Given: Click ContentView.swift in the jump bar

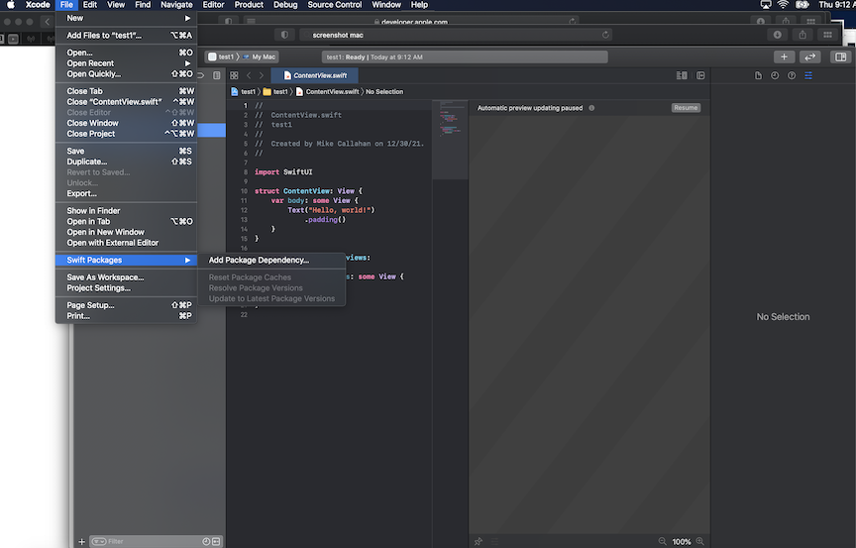Looking at the screenshot, I should [327, 92].
